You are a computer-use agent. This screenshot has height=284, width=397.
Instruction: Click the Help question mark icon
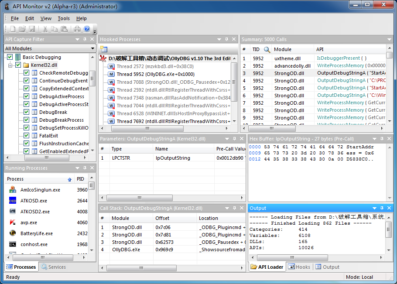pos(87,29)
